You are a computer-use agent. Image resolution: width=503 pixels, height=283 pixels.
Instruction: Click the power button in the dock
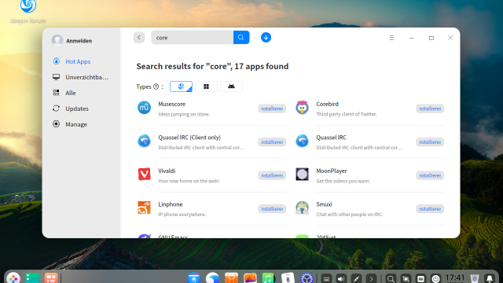click(x=435, y=279)
